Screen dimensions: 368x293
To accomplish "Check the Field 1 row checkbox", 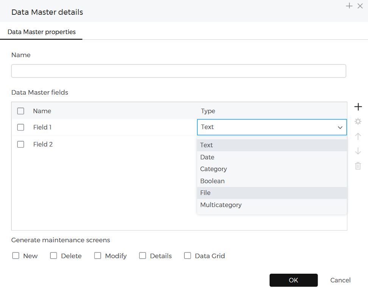I will (x=21, y=128).
